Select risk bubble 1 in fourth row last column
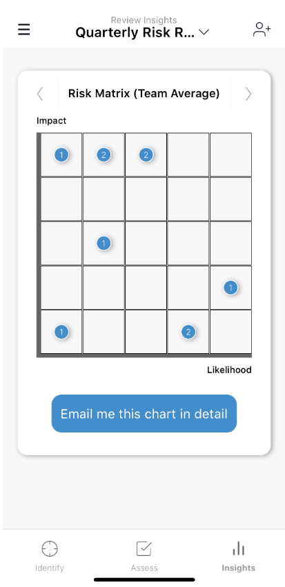The image size is (285, 587). 230,288
